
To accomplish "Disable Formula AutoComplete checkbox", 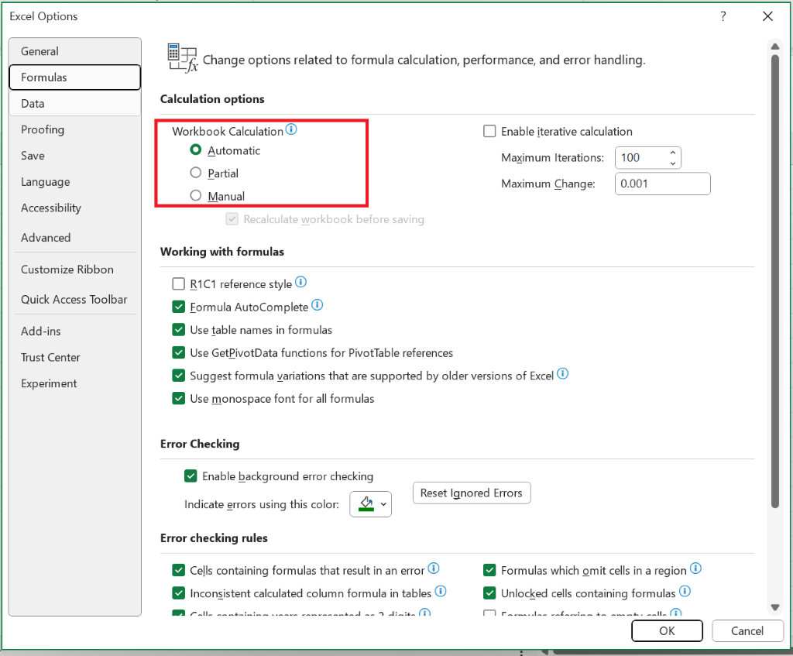I will 179,307.
